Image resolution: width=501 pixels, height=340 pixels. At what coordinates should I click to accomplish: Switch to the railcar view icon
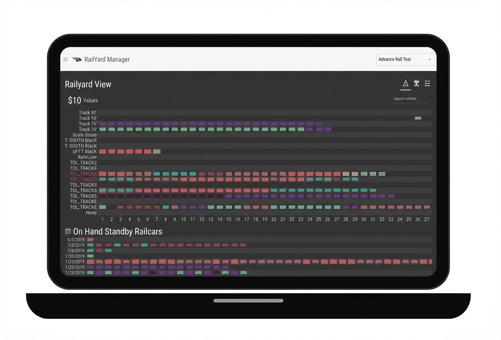coord(416,83)
